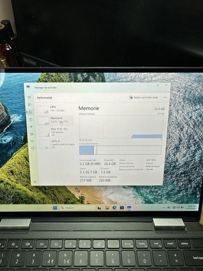
Task: Click the '1.3 GB' cached value
Action: [106, 172]
